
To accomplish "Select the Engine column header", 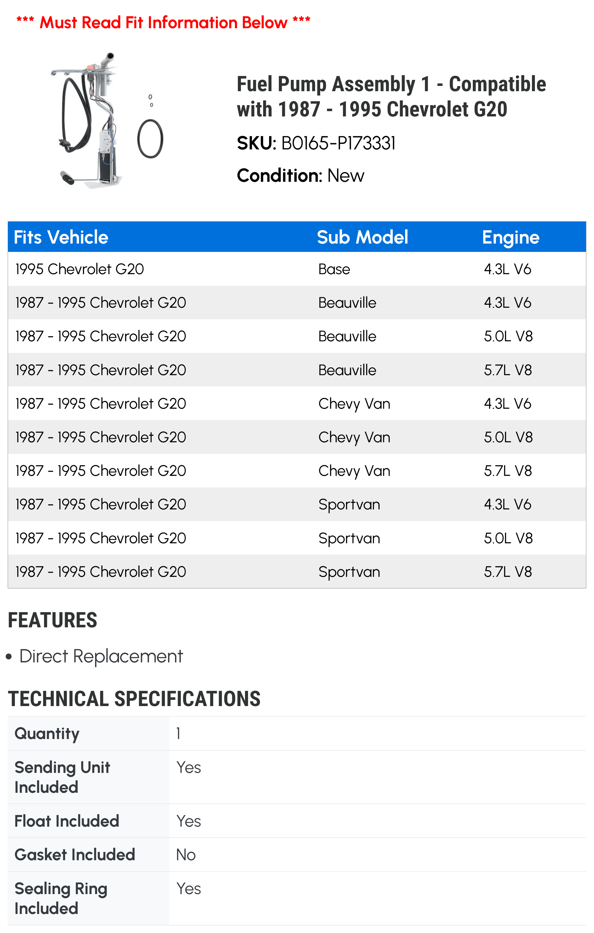I will (510, 237).
